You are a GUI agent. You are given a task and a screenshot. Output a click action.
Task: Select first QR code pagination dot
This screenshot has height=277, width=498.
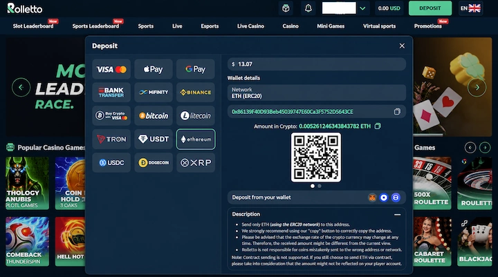313,186
